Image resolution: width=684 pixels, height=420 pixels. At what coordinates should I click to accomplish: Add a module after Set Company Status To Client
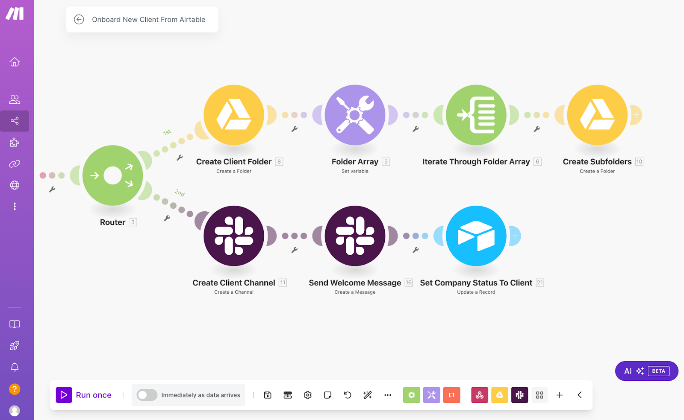point(515,236)
